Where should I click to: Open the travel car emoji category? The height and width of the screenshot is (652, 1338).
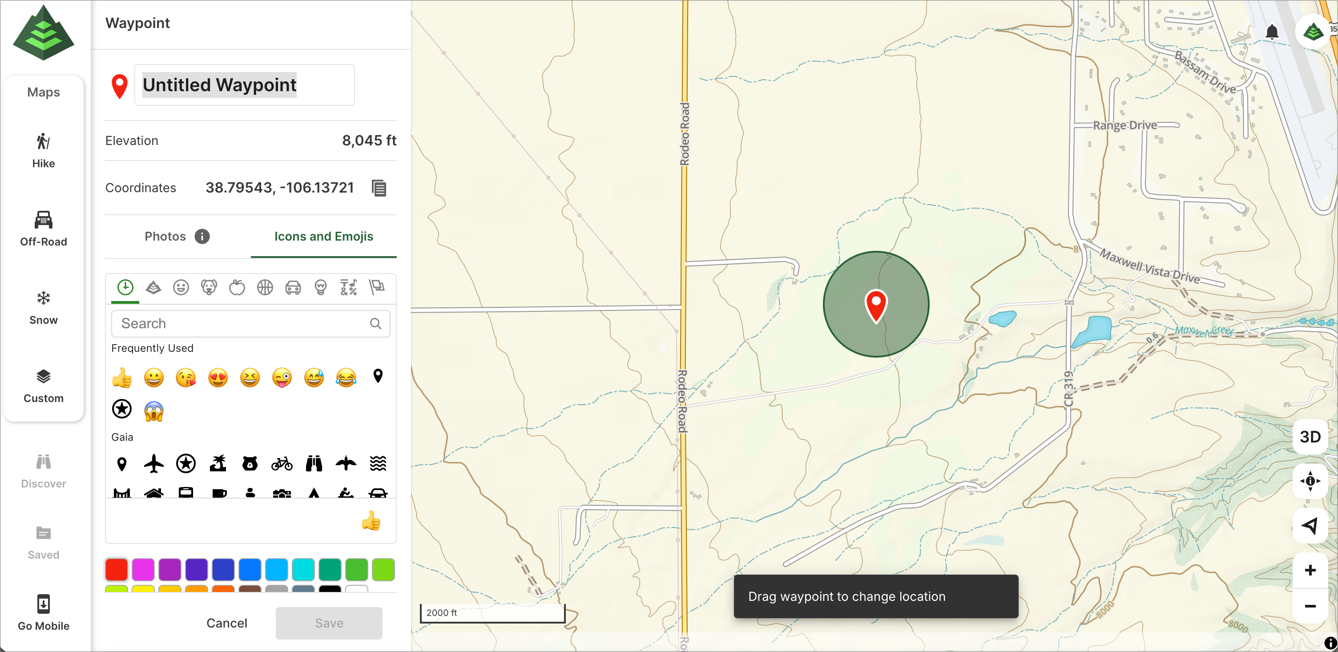(x=293, y=287)
